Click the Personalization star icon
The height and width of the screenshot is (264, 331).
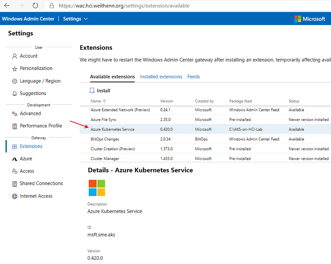click(x=14, y=69)
